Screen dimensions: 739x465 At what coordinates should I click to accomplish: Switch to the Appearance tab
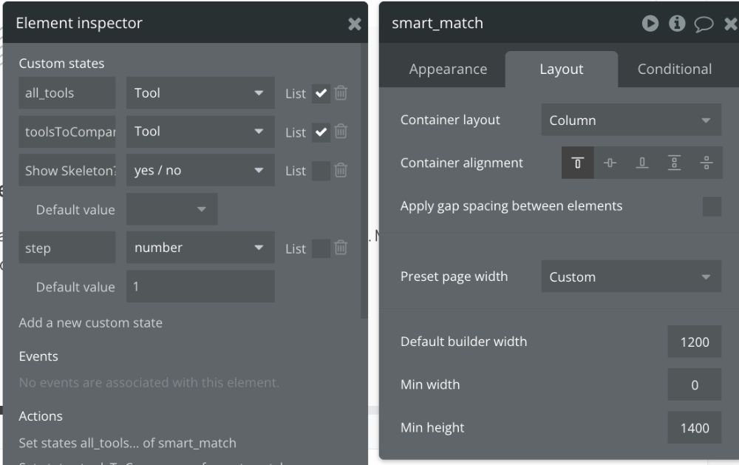[448, 69]
